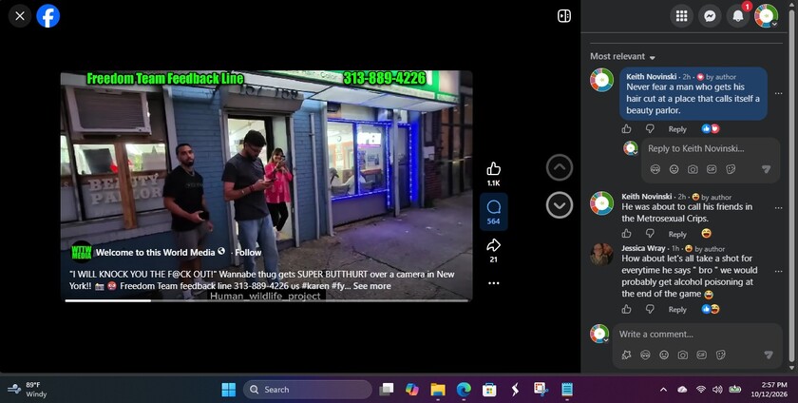Click the taskbar Search box
The image size is (798, 403).
(x=308, y=390)
